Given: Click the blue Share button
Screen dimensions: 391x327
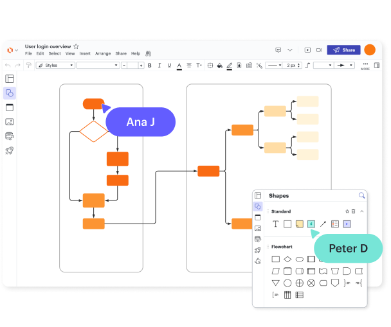Looking at the screenshot, I should pos(343,50).
